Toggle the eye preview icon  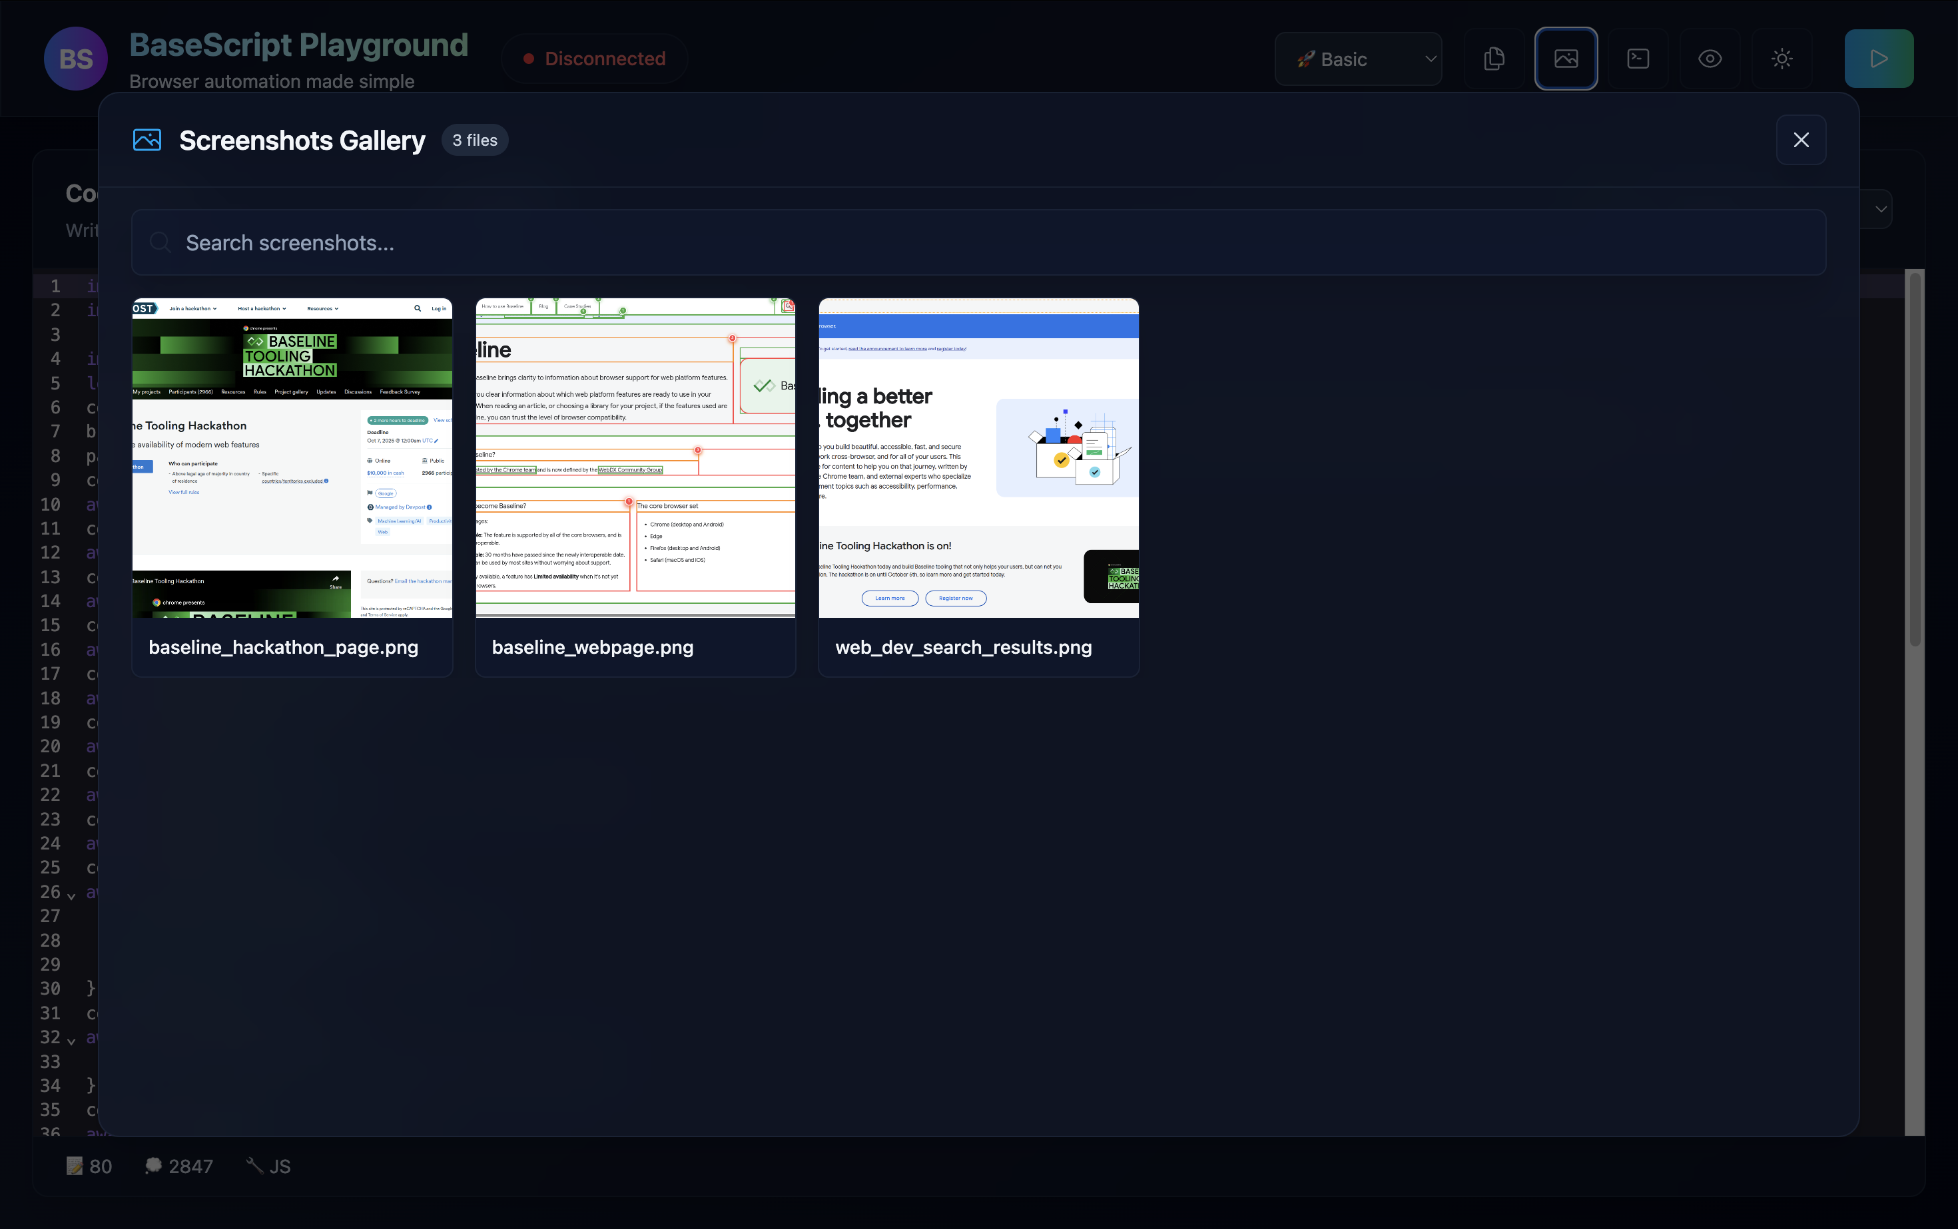point(1710,59)
